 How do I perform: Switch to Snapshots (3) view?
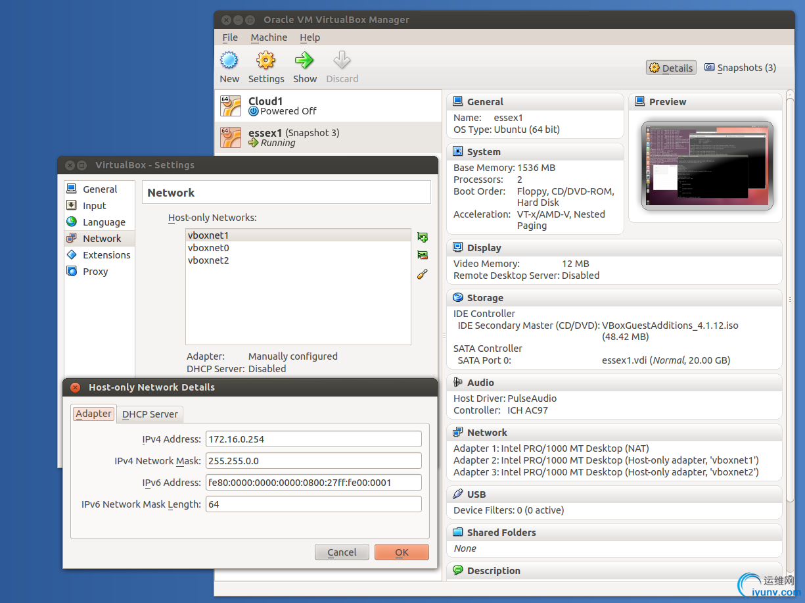tap(740, 68)
